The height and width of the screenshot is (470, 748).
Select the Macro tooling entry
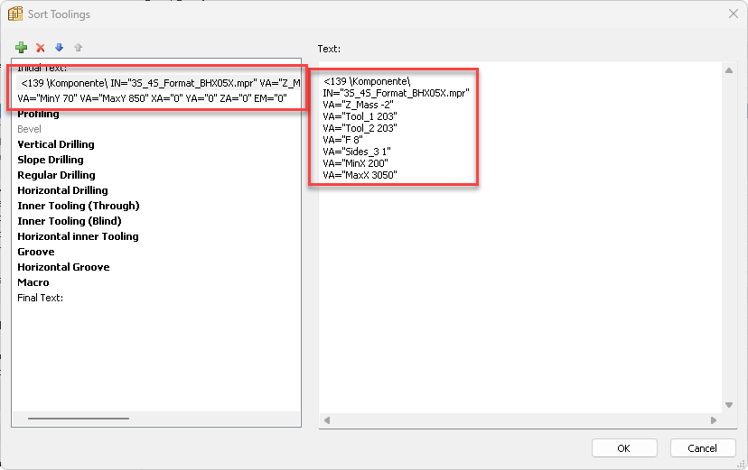(x=33, y=282)
